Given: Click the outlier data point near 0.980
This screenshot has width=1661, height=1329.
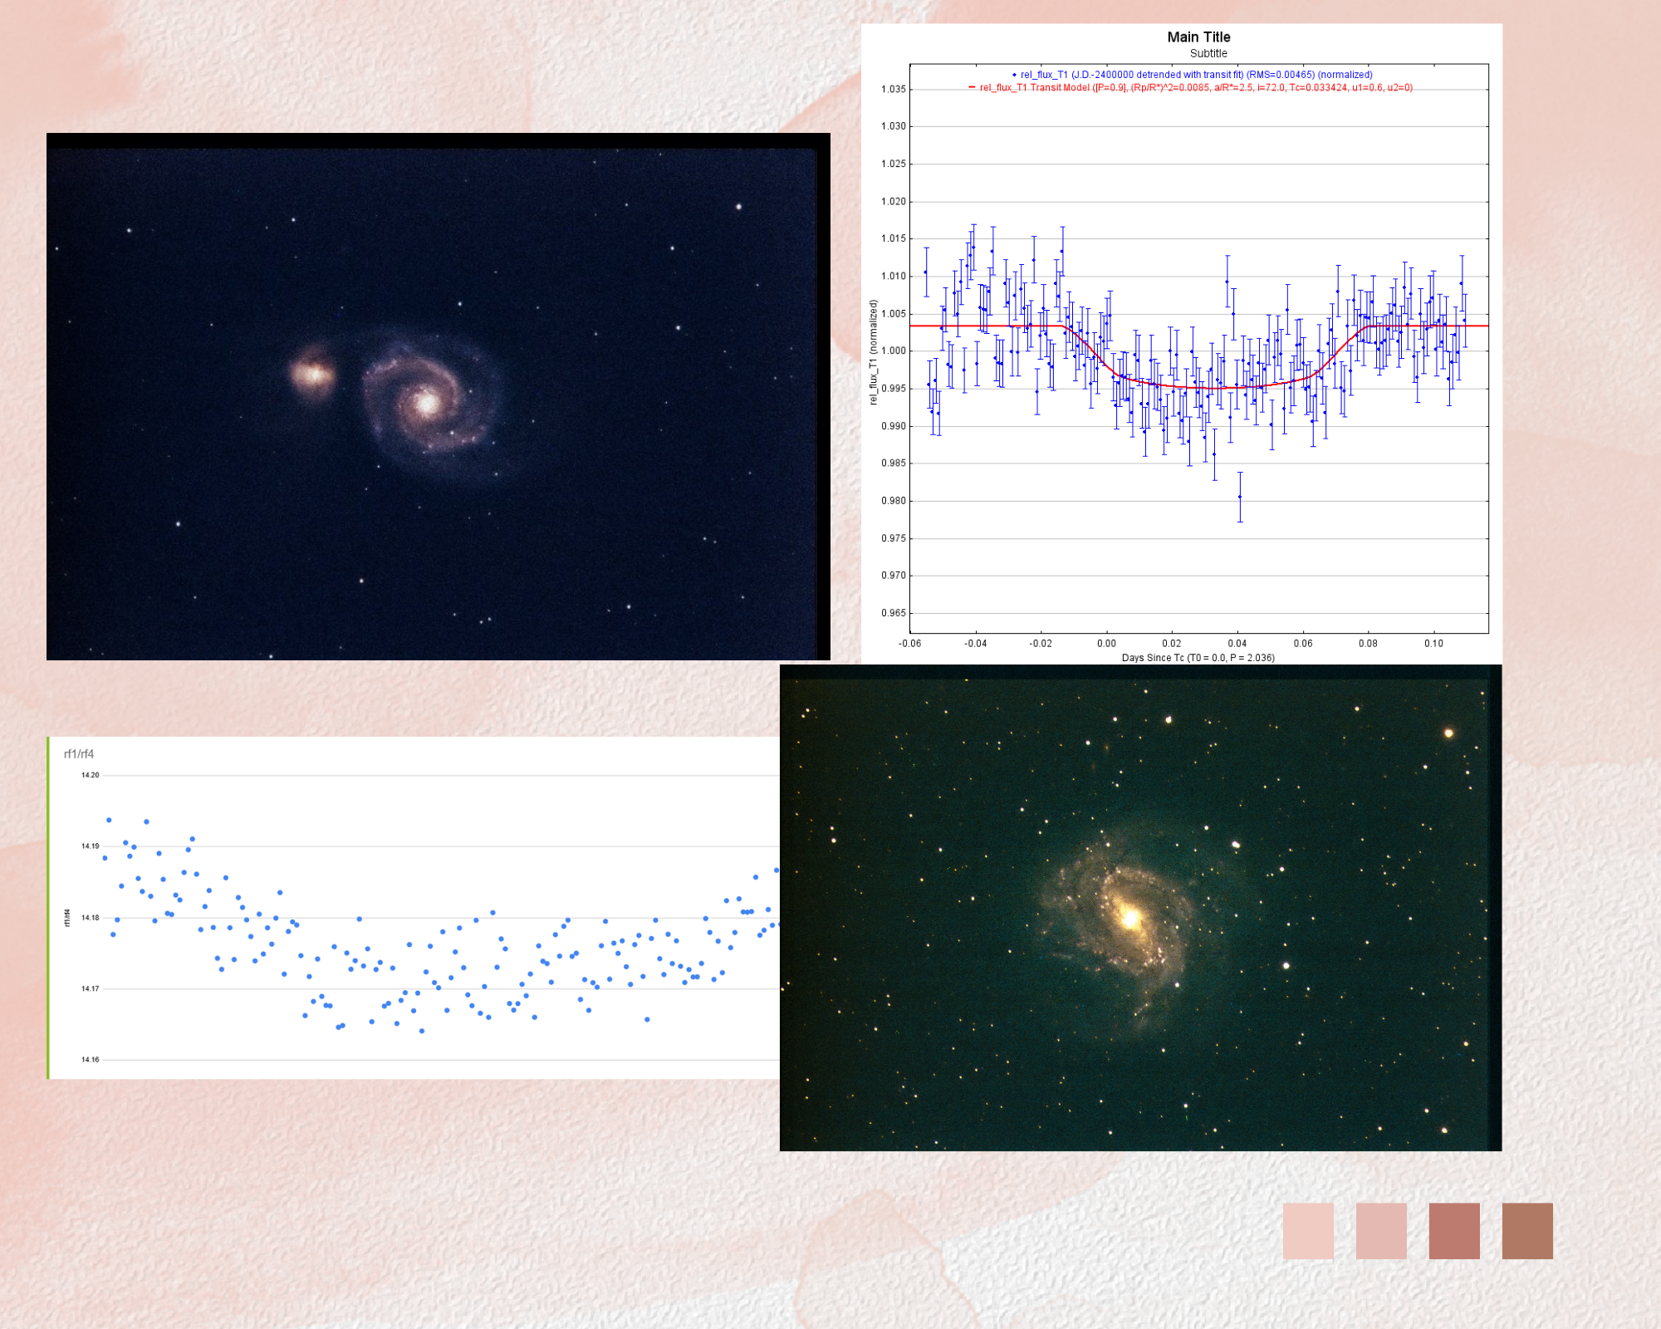Looking at the screenshot, I should (x=1240, y=497).
